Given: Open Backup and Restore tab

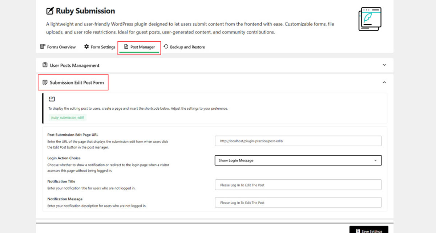Looking at the screenshot, I should pyautogui.click(x=184, y=47).
